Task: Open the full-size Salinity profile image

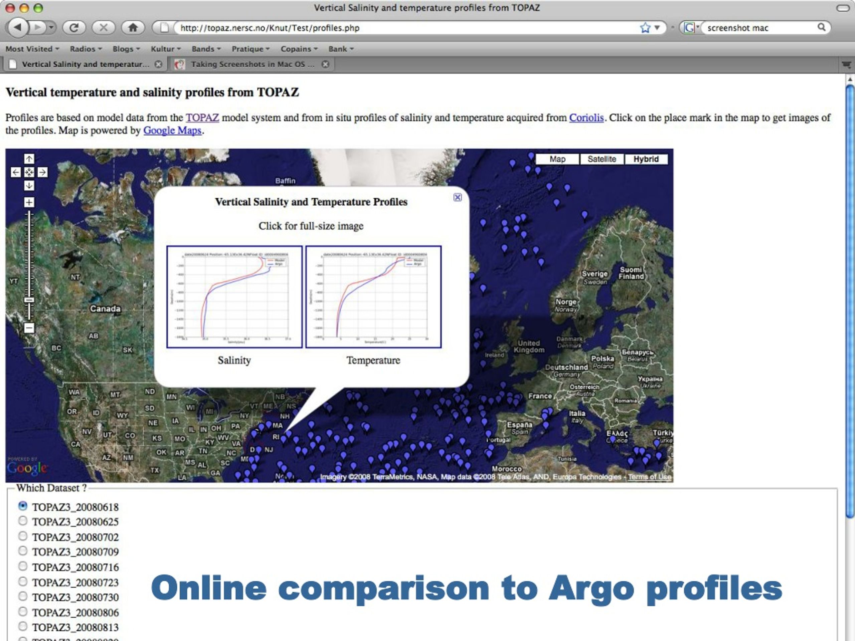Action: tap(234, 297)
